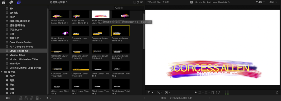
Task: Open the 已安装的字幕 popup menu
Action: point(59,2)
